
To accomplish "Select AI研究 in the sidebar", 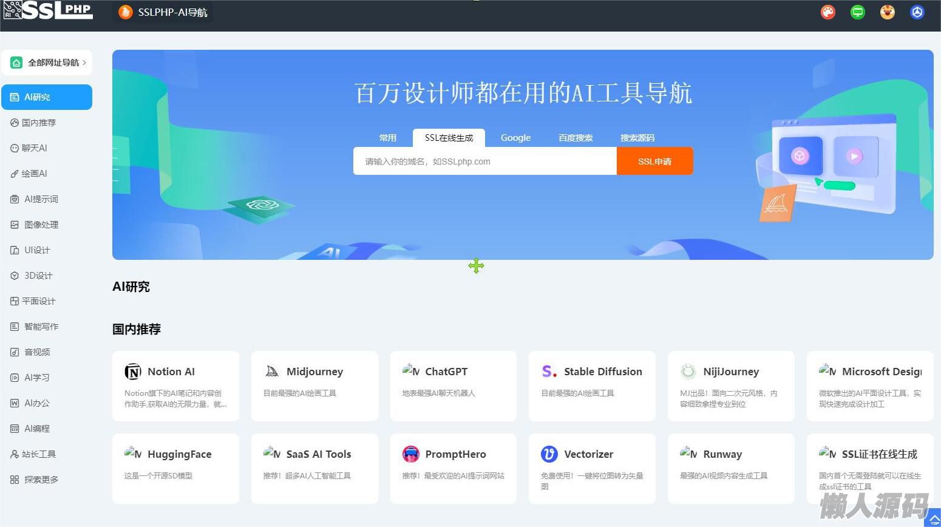I will [x=47, y=97].
